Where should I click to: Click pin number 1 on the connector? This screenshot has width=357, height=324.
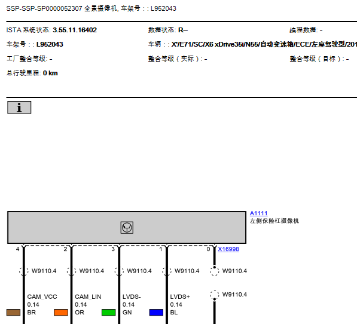[161, 249]
